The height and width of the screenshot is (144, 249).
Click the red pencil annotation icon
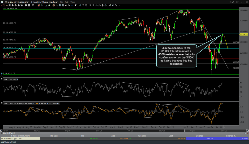(39, 5)
